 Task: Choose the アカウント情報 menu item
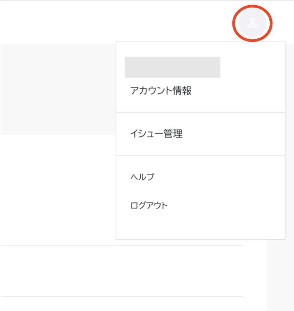point(161,91)
